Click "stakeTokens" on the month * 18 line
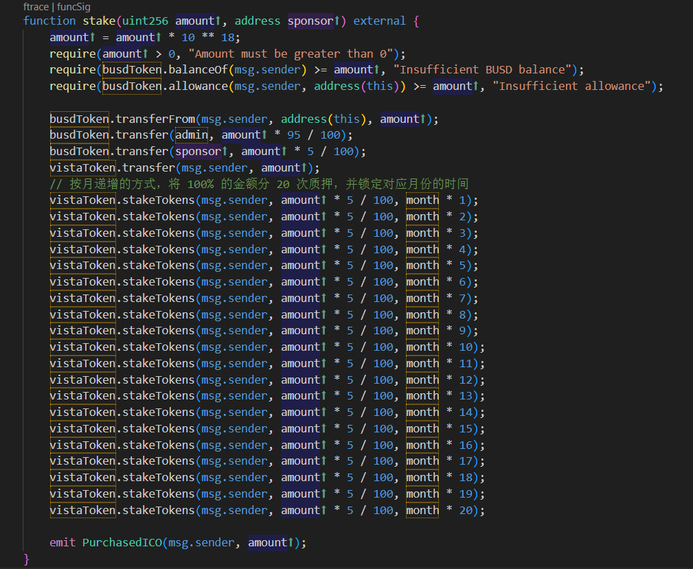This screenshot has height=569, width=693. 158,478
